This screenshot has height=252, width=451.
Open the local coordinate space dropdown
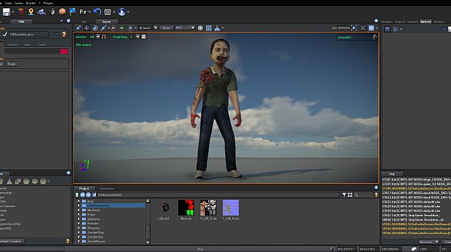pyautogui.click(x=156, y=28)
